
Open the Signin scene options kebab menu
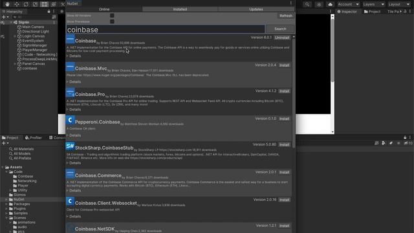54,23
